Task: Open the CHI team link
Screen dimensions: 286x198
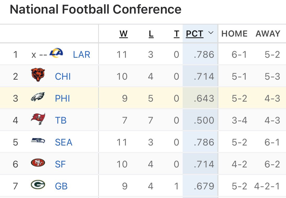Action: click(63, 77)
